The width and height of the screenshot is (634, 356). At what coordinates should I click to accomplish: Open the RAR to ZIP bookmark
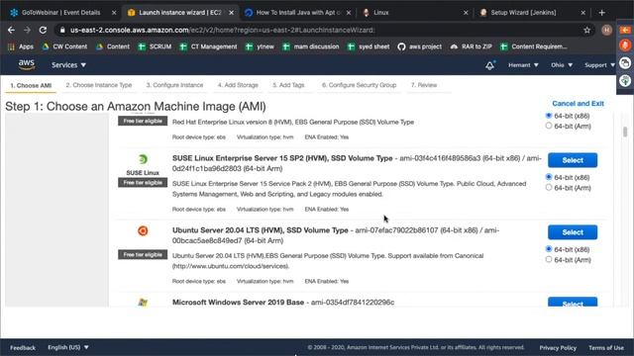tap(471, 46)
